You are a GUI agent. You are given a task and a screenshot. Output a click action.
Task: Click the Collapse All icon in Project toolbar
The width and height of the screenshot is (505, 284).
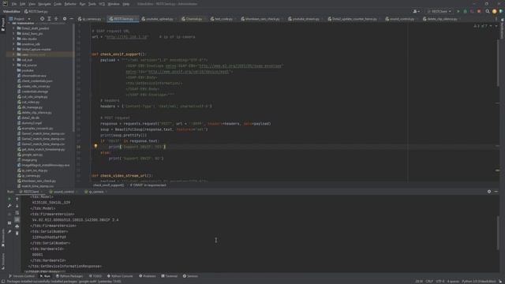[x=56, y=19]
